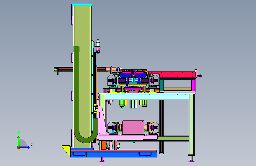Select the brown vertical post under the table
This screenshot has width=256, height=166.
point(162,126)
